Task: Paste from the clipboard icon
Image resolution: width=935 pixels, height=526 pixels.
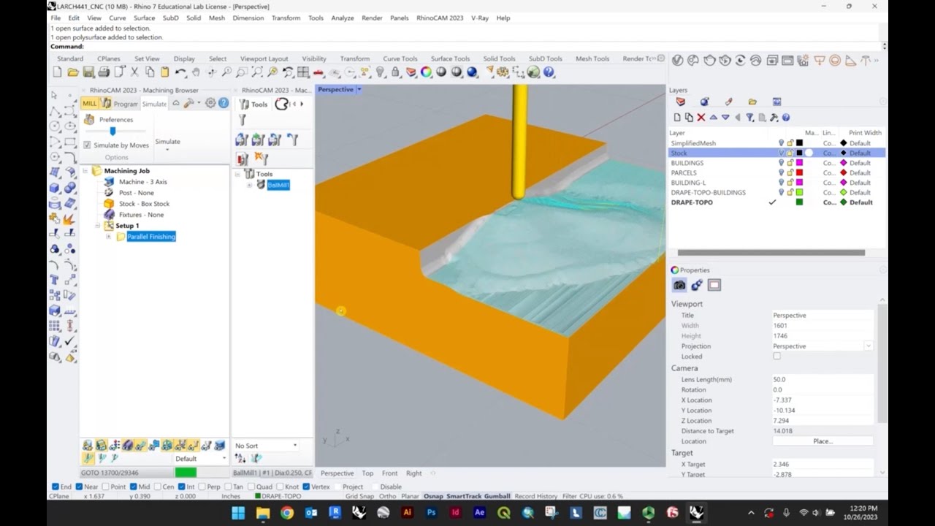Action: [x=164, y=72]
